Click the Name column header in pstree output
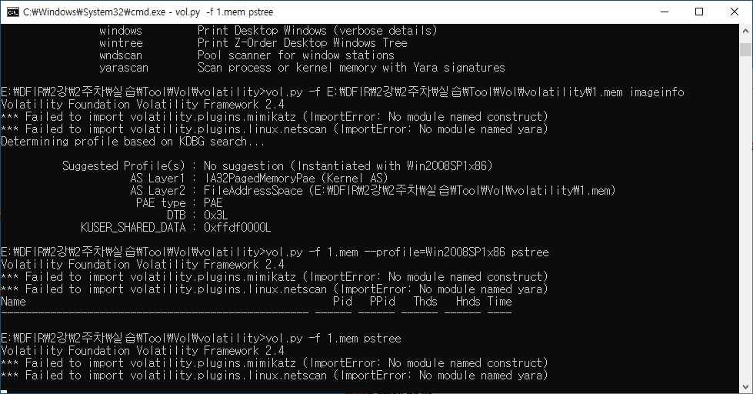 pos(13,302)
